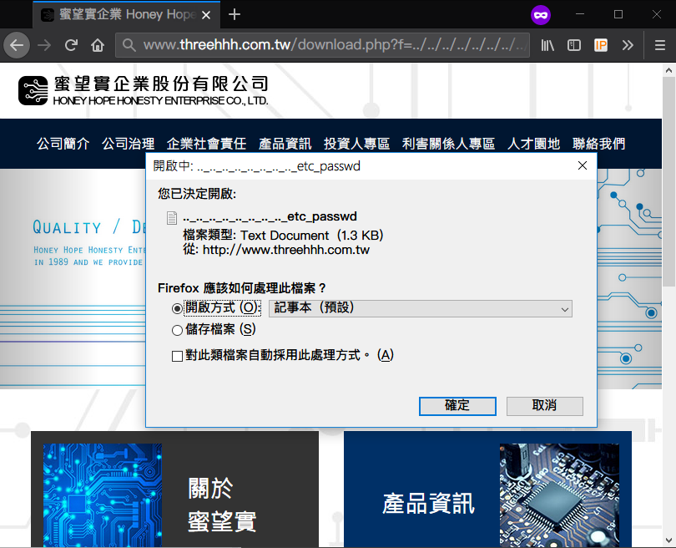Close the 開啟中 download dialog
The height and width of the screenshot is (548, 676).
[x=583, y=165]
